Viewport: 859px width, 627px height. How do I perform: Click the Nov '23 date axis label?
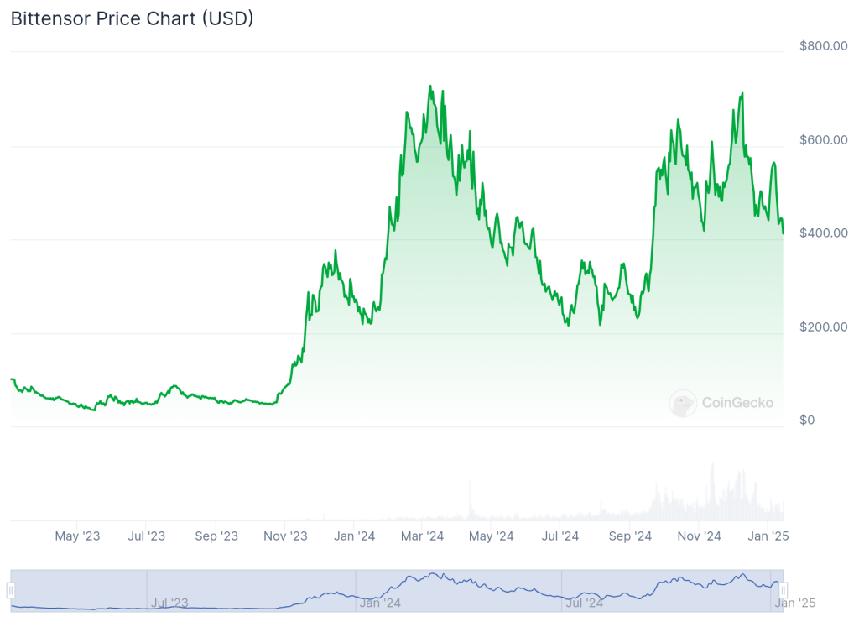(x=285, y=536)
